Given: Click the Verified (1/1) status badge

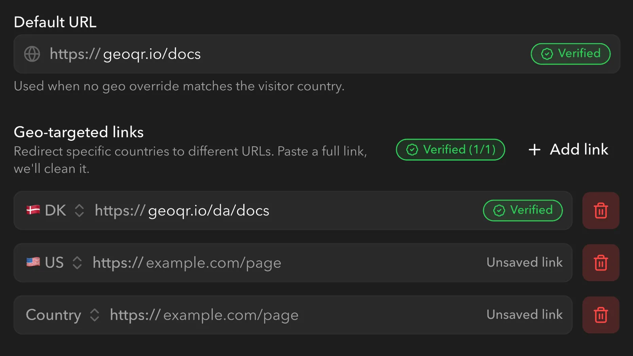Looking at the screenshot, I should pos(450,150).
